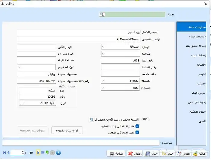This screenshot has width=211, height=160.
Task: Go to first record navigation icon
Action: point(4,152)
